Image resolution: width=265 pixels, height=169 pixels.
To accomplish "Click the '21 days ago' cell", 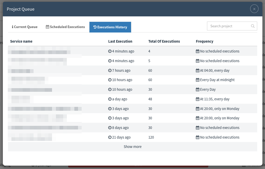I will tap(119, 137).
